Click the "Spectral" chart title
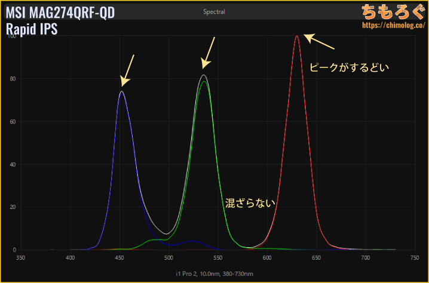429x283 pixels. [214, 12]
